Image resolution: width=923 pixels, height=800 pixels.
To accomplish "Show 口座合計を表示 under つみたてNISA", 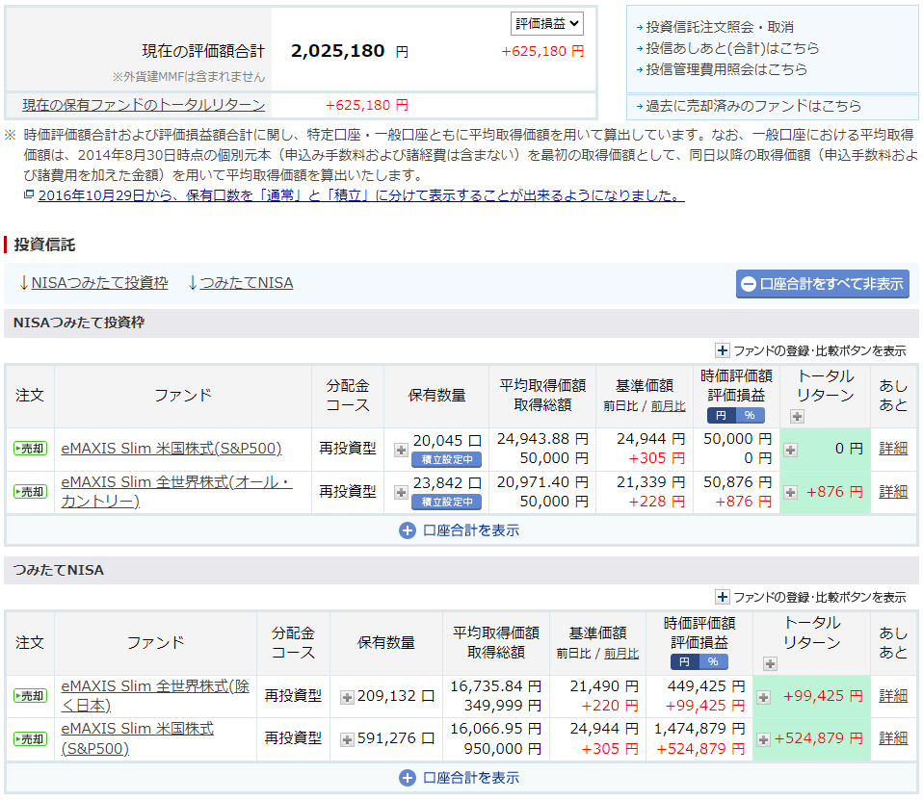I will (x=460, y=778).
